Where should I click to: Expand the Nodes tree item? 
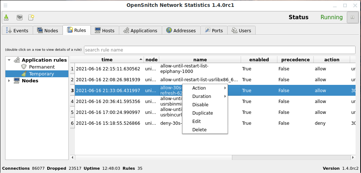point(9,81)
